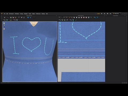
Task: Click the heart topstitch line in the 2D window
Action: [87, 30]
